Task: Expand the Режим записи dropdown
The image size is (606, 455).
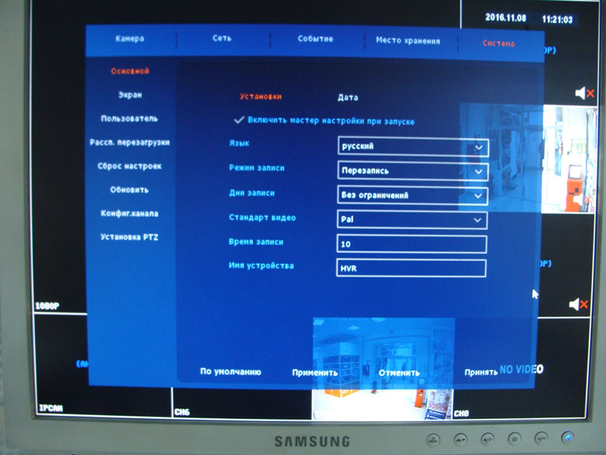Action: click(x=413, y=171)
